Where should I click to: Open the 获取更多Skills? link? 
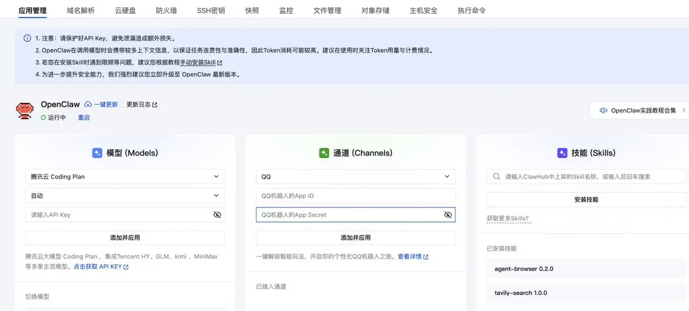click(x=509, y=218)
